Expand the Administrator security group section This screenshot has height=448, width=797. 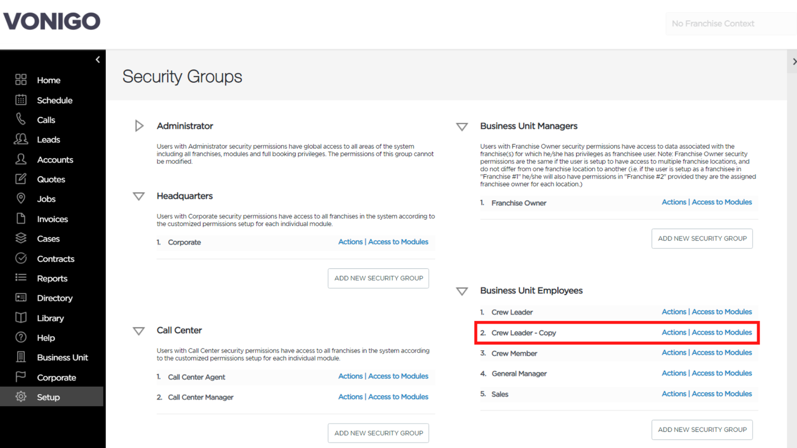pyautogui.click(x=139, y=126)
